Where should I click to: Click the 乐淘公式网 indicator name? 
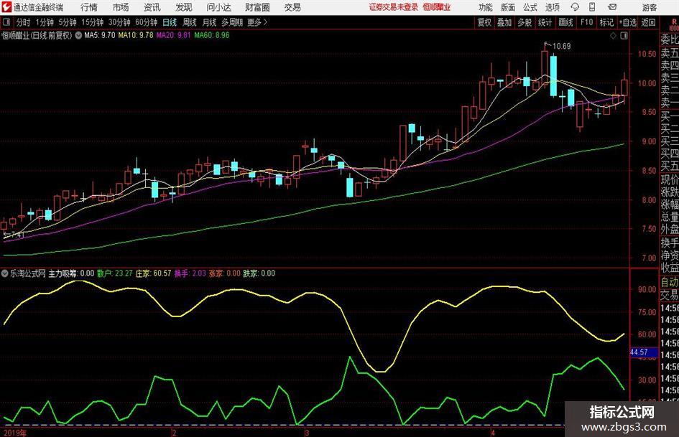click(x=28, y=273)
